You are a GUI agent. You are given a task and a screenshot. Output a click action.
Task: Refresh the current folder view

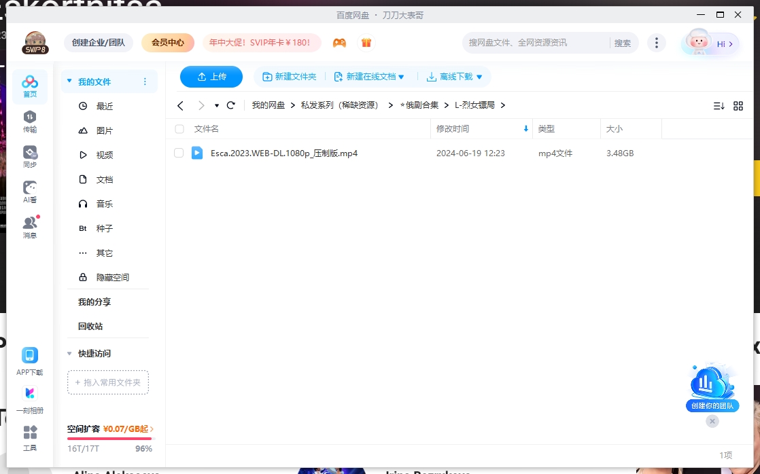click(231, 105)
